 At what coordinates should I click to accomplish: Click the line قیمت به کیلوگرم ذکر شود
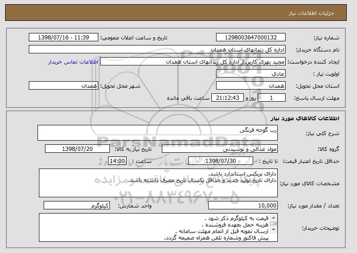[237, 218]
